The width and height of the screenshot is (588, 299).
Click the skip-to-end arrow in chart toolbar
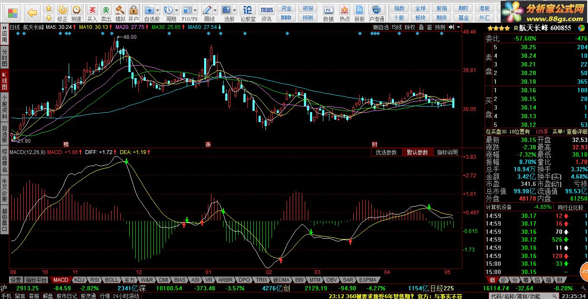click(451, 27)
